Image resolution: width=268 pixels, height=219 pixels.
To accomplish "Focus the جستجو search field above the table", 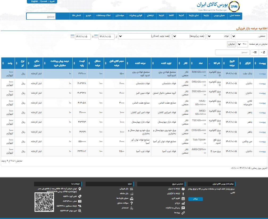I will (x=232, y=52).
